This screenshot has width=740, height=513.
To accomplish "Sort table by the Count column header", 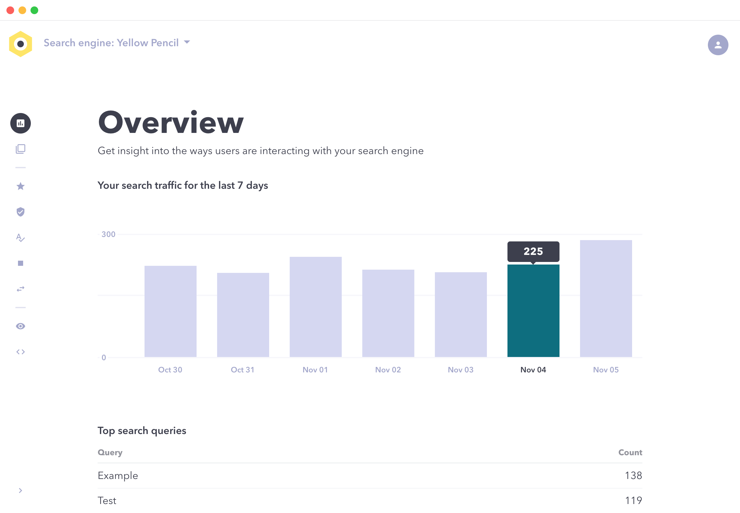I will point(630,452).
